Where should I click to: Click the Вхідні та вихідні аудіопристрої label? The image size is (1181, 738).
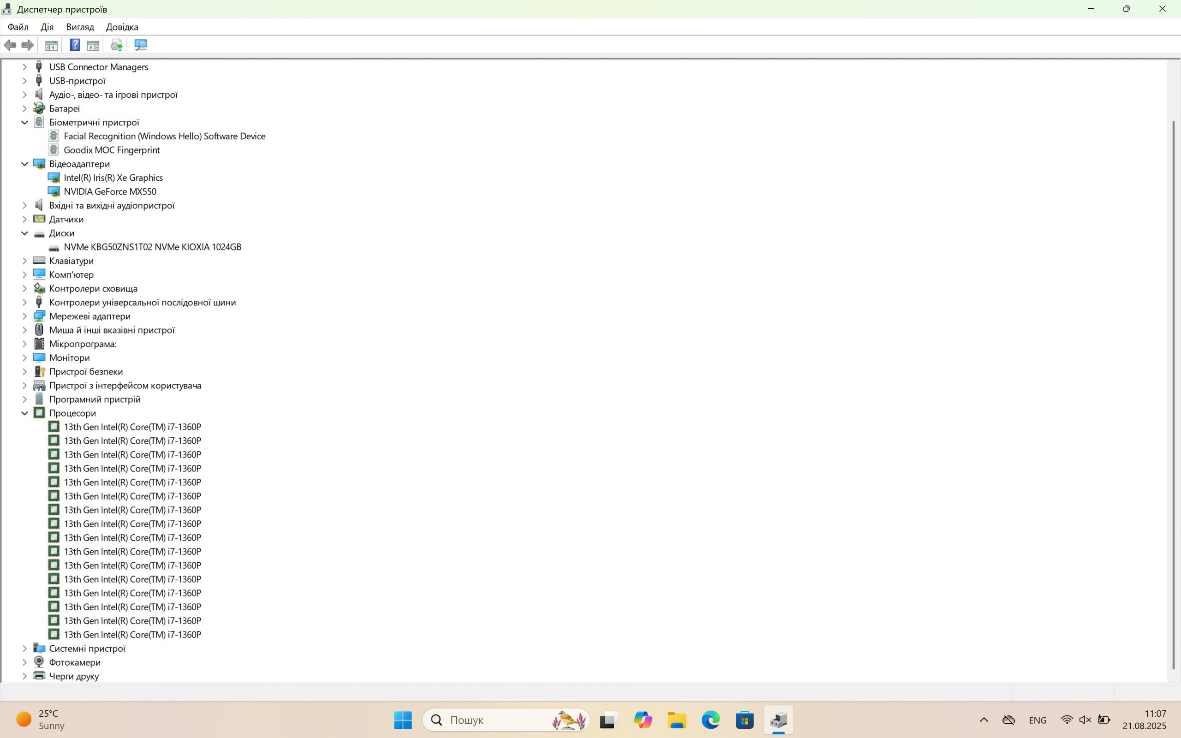(112, 206)
